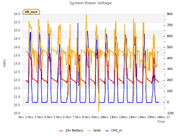This screenshot has width=182, height=136.
Task: Click the 100 right axis tick label
Action: (170, 91)
